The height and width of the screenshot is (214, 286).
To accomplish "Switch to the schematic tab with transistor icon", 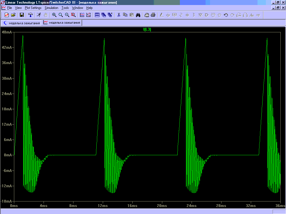I will pyautogui.click(x=21, y=23).
